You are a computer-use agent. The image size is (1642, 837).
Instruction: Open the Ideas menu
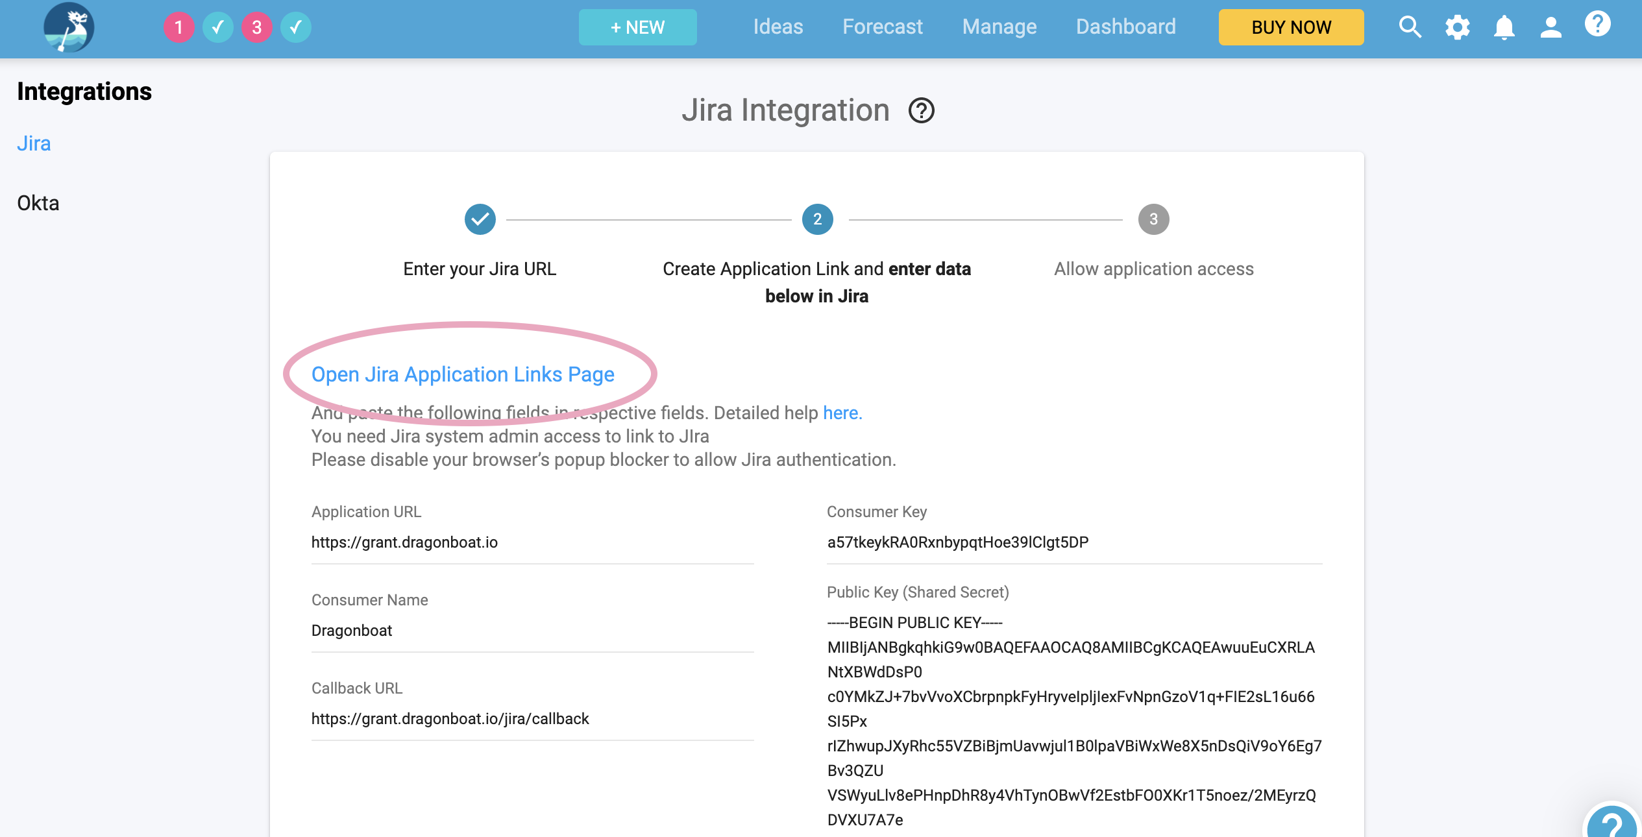pos(778,27)
